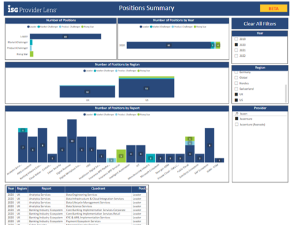
Task: Check the Switzerland region filter
Action: (236, 89)
